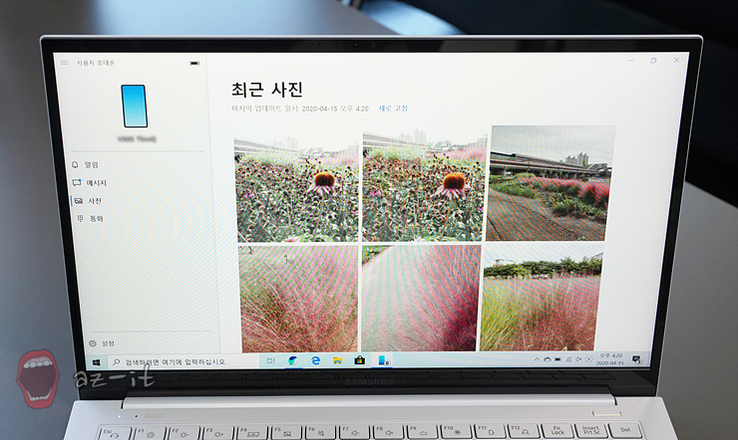Image resolution: width=738 pixels, height=440 pixels.
Task: Click the phone battery status icon
Action: pyautogui.click(x=194, y=63)
